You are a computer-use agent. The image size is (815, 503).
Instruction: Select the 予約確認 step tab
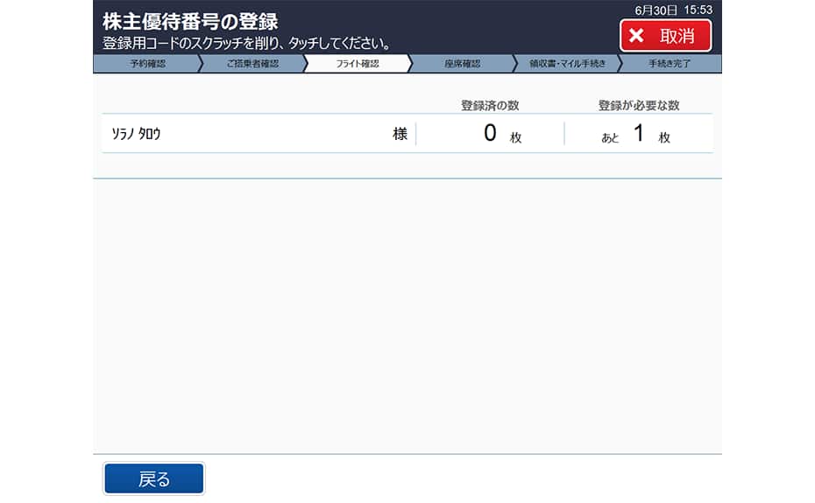point(147,64)
